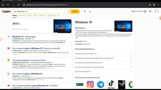161x90 pixels.
Task: Reload the page with the refresh icon
Action: (18, 5)
